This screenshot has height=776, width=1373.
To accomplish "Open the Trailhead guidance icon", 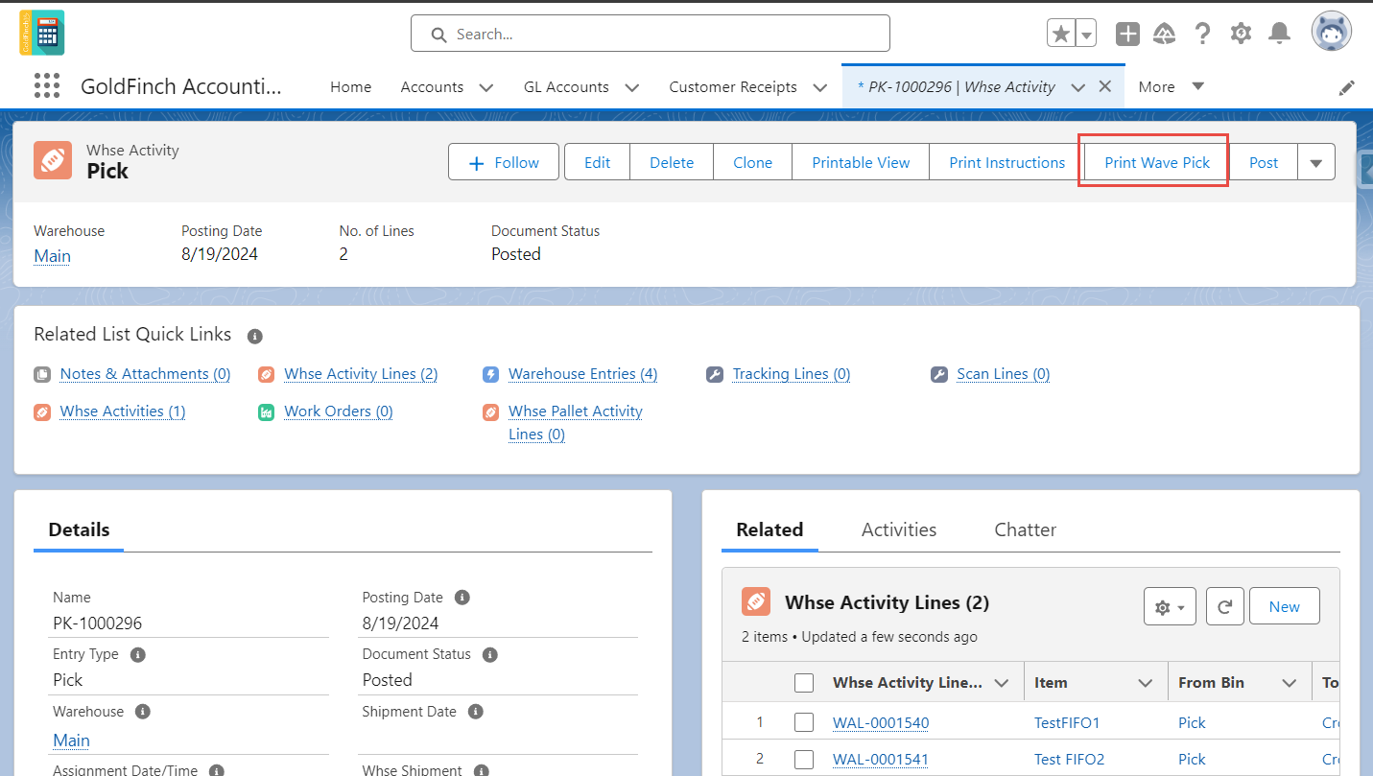I will point(1165,34).
